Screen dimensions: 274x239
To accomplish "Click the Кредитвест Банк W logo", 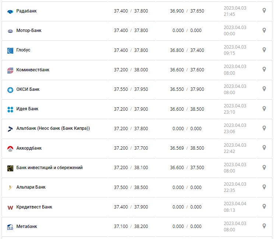I will pos(10,207).
